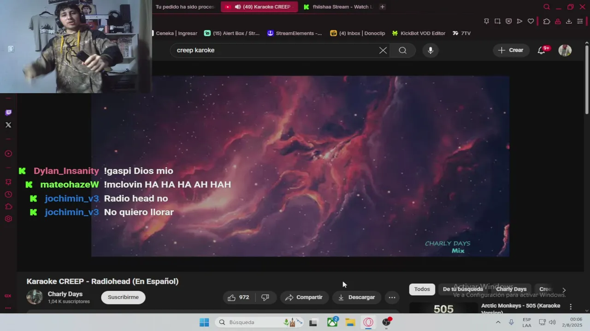The width and height of the screenshot is (590, 331).
Task: Open the 7TV bookmark
Action: [x=461, y=33]
